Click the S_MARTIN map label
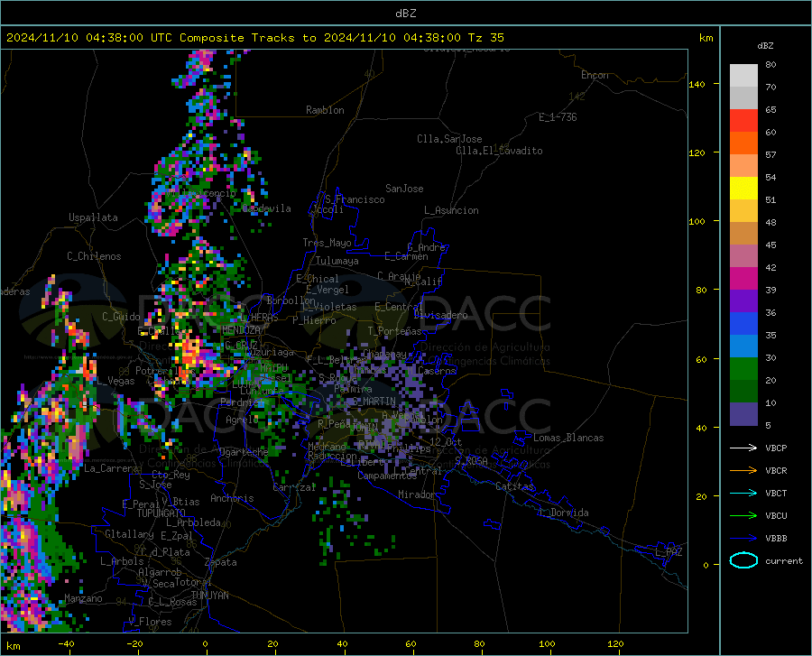Image resolution: width=812 pixels, height=656 pixels. (x=374, y=402)
